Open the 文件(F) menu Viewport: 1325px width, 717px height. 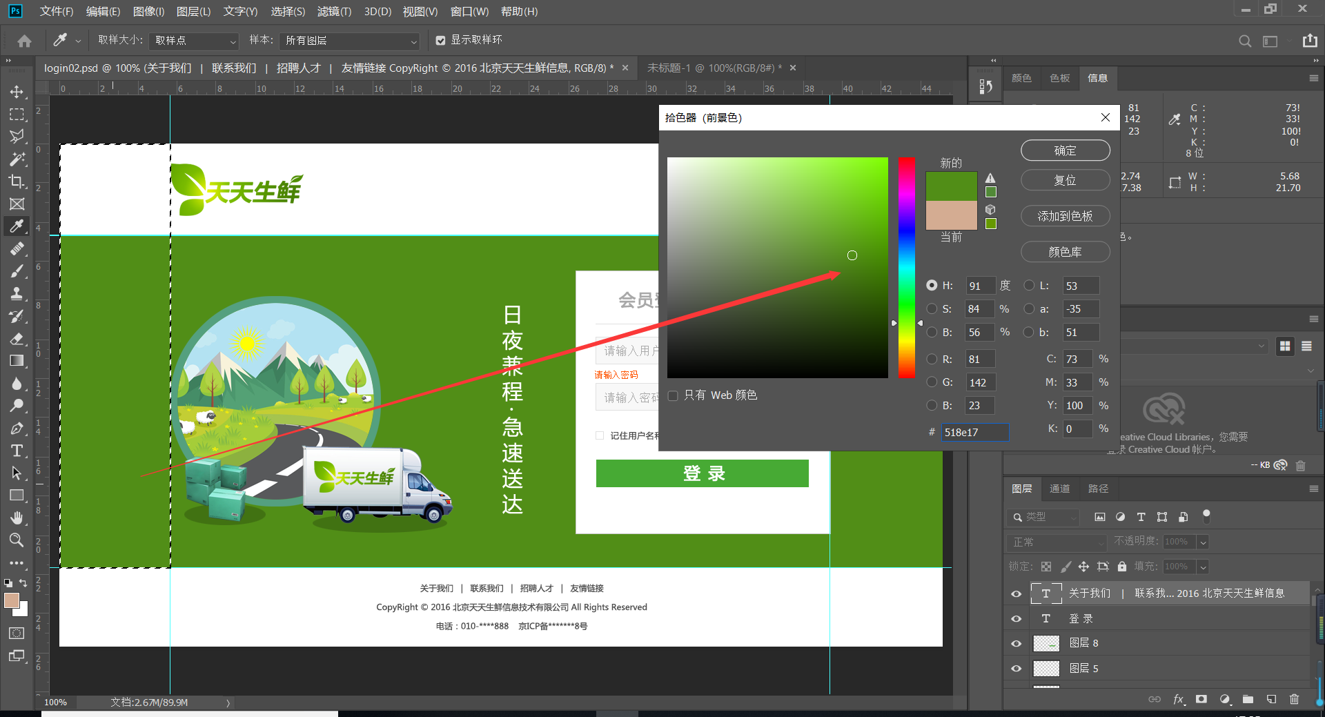(x=57, y=11)
